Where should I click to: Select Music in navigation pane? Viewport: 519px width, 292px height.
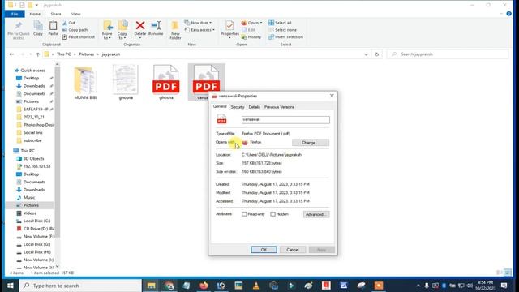(x=29, y=198)
